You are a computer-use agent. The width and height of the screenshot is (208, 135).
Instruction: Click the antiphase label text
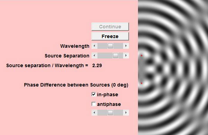109,104
